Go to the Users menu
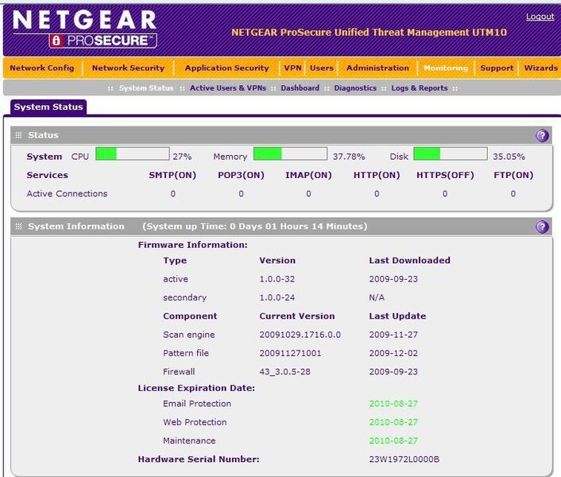561x477 pixels. click(322, 68)
